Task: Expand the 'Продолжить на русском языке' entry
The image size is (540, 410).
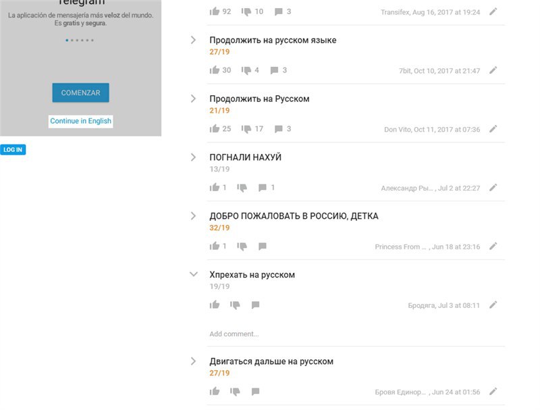Action: [193, 40]
